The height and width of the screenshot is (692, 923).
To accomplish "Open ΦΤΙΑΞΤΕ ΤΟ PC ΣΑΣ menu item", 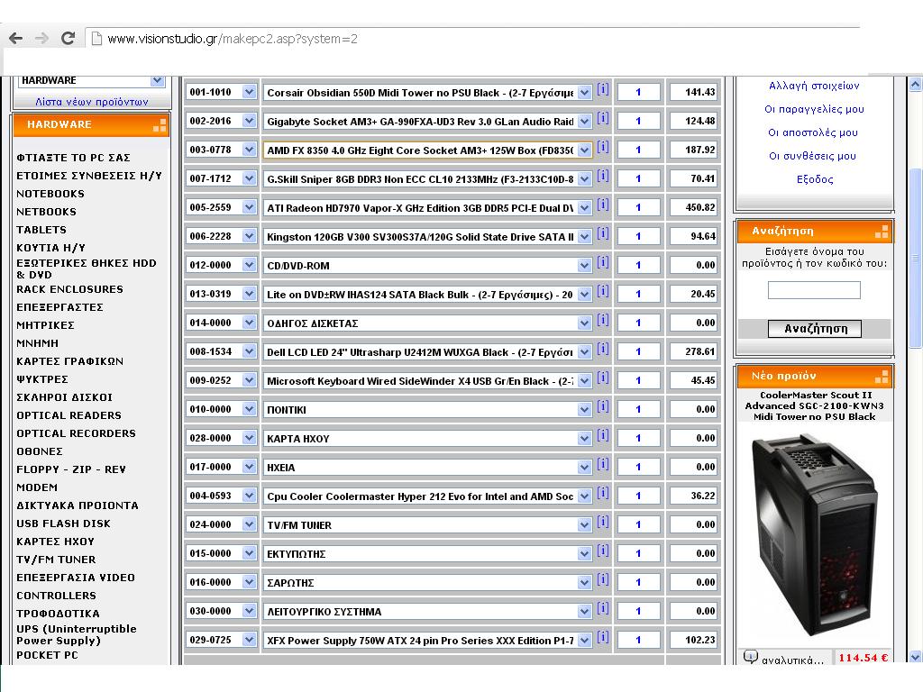I will click(x=74, y=158).
